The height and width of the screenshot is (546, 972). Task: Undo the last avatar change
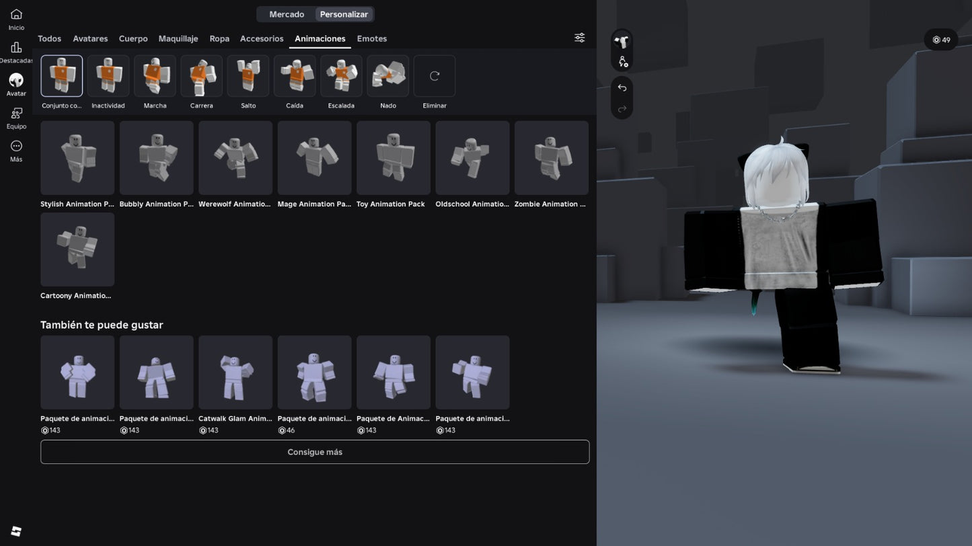pos(622,88)
